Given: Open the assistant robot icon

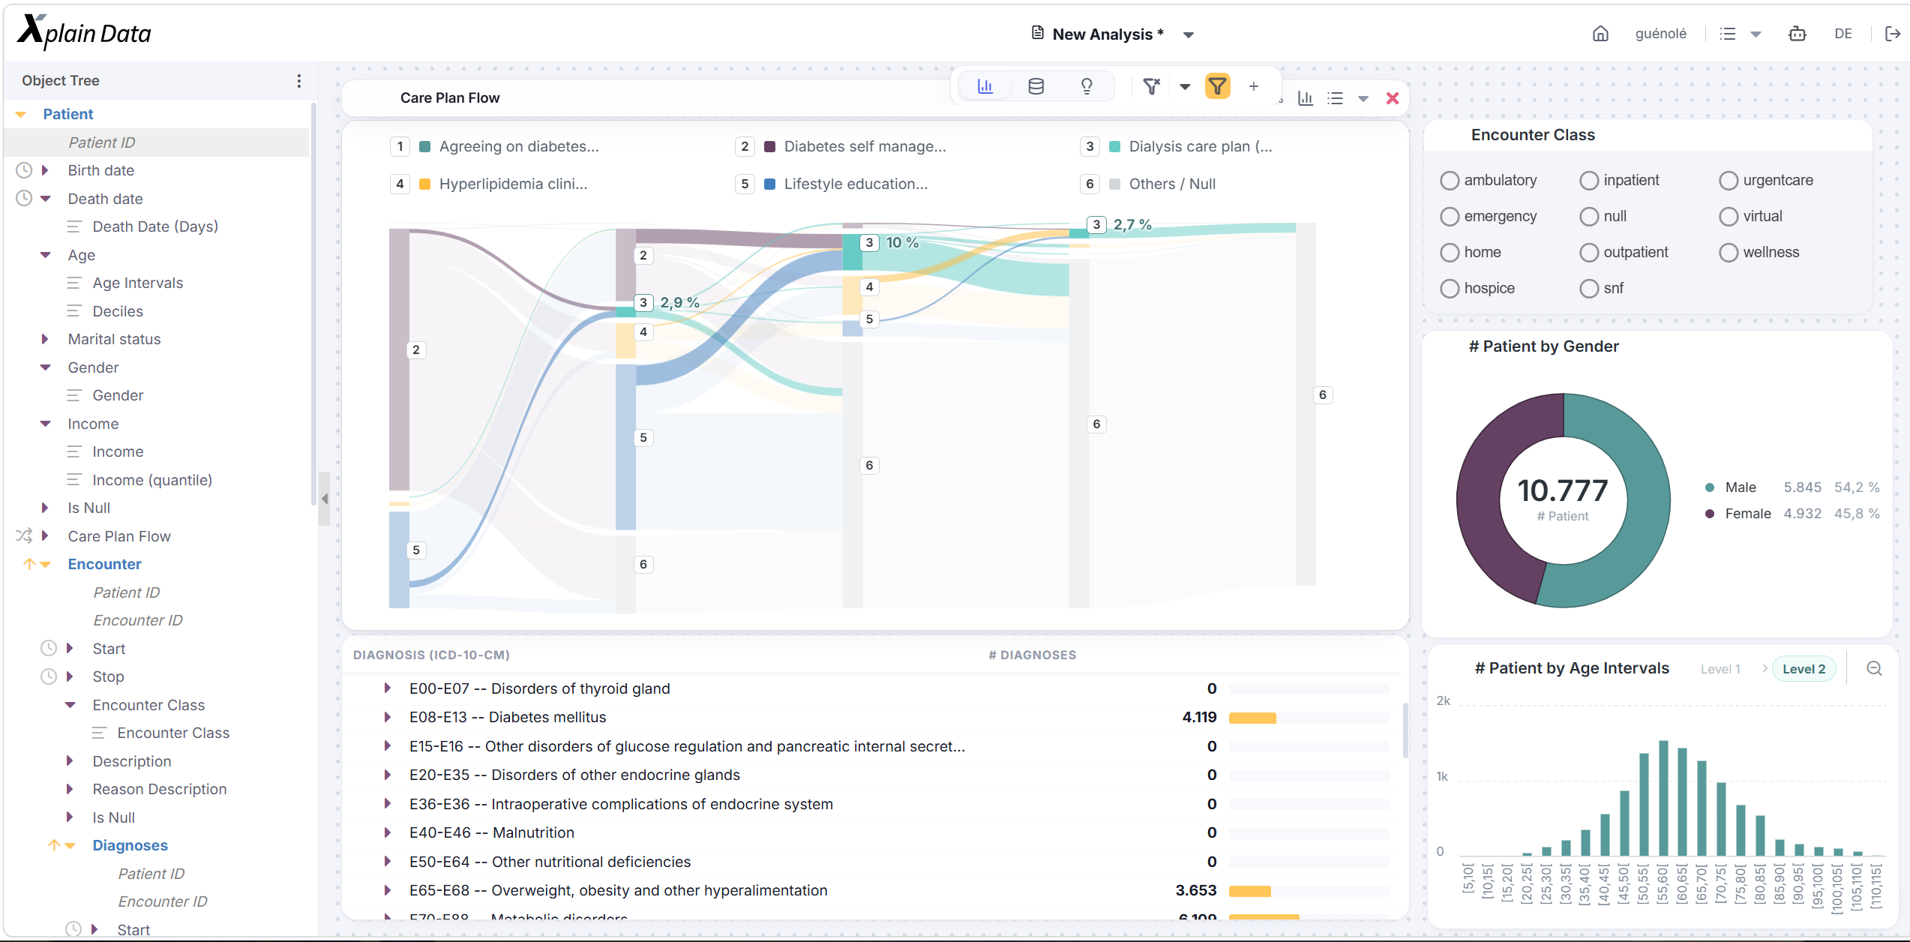Looking at the screenshot, I should (x=1798, y=34).
